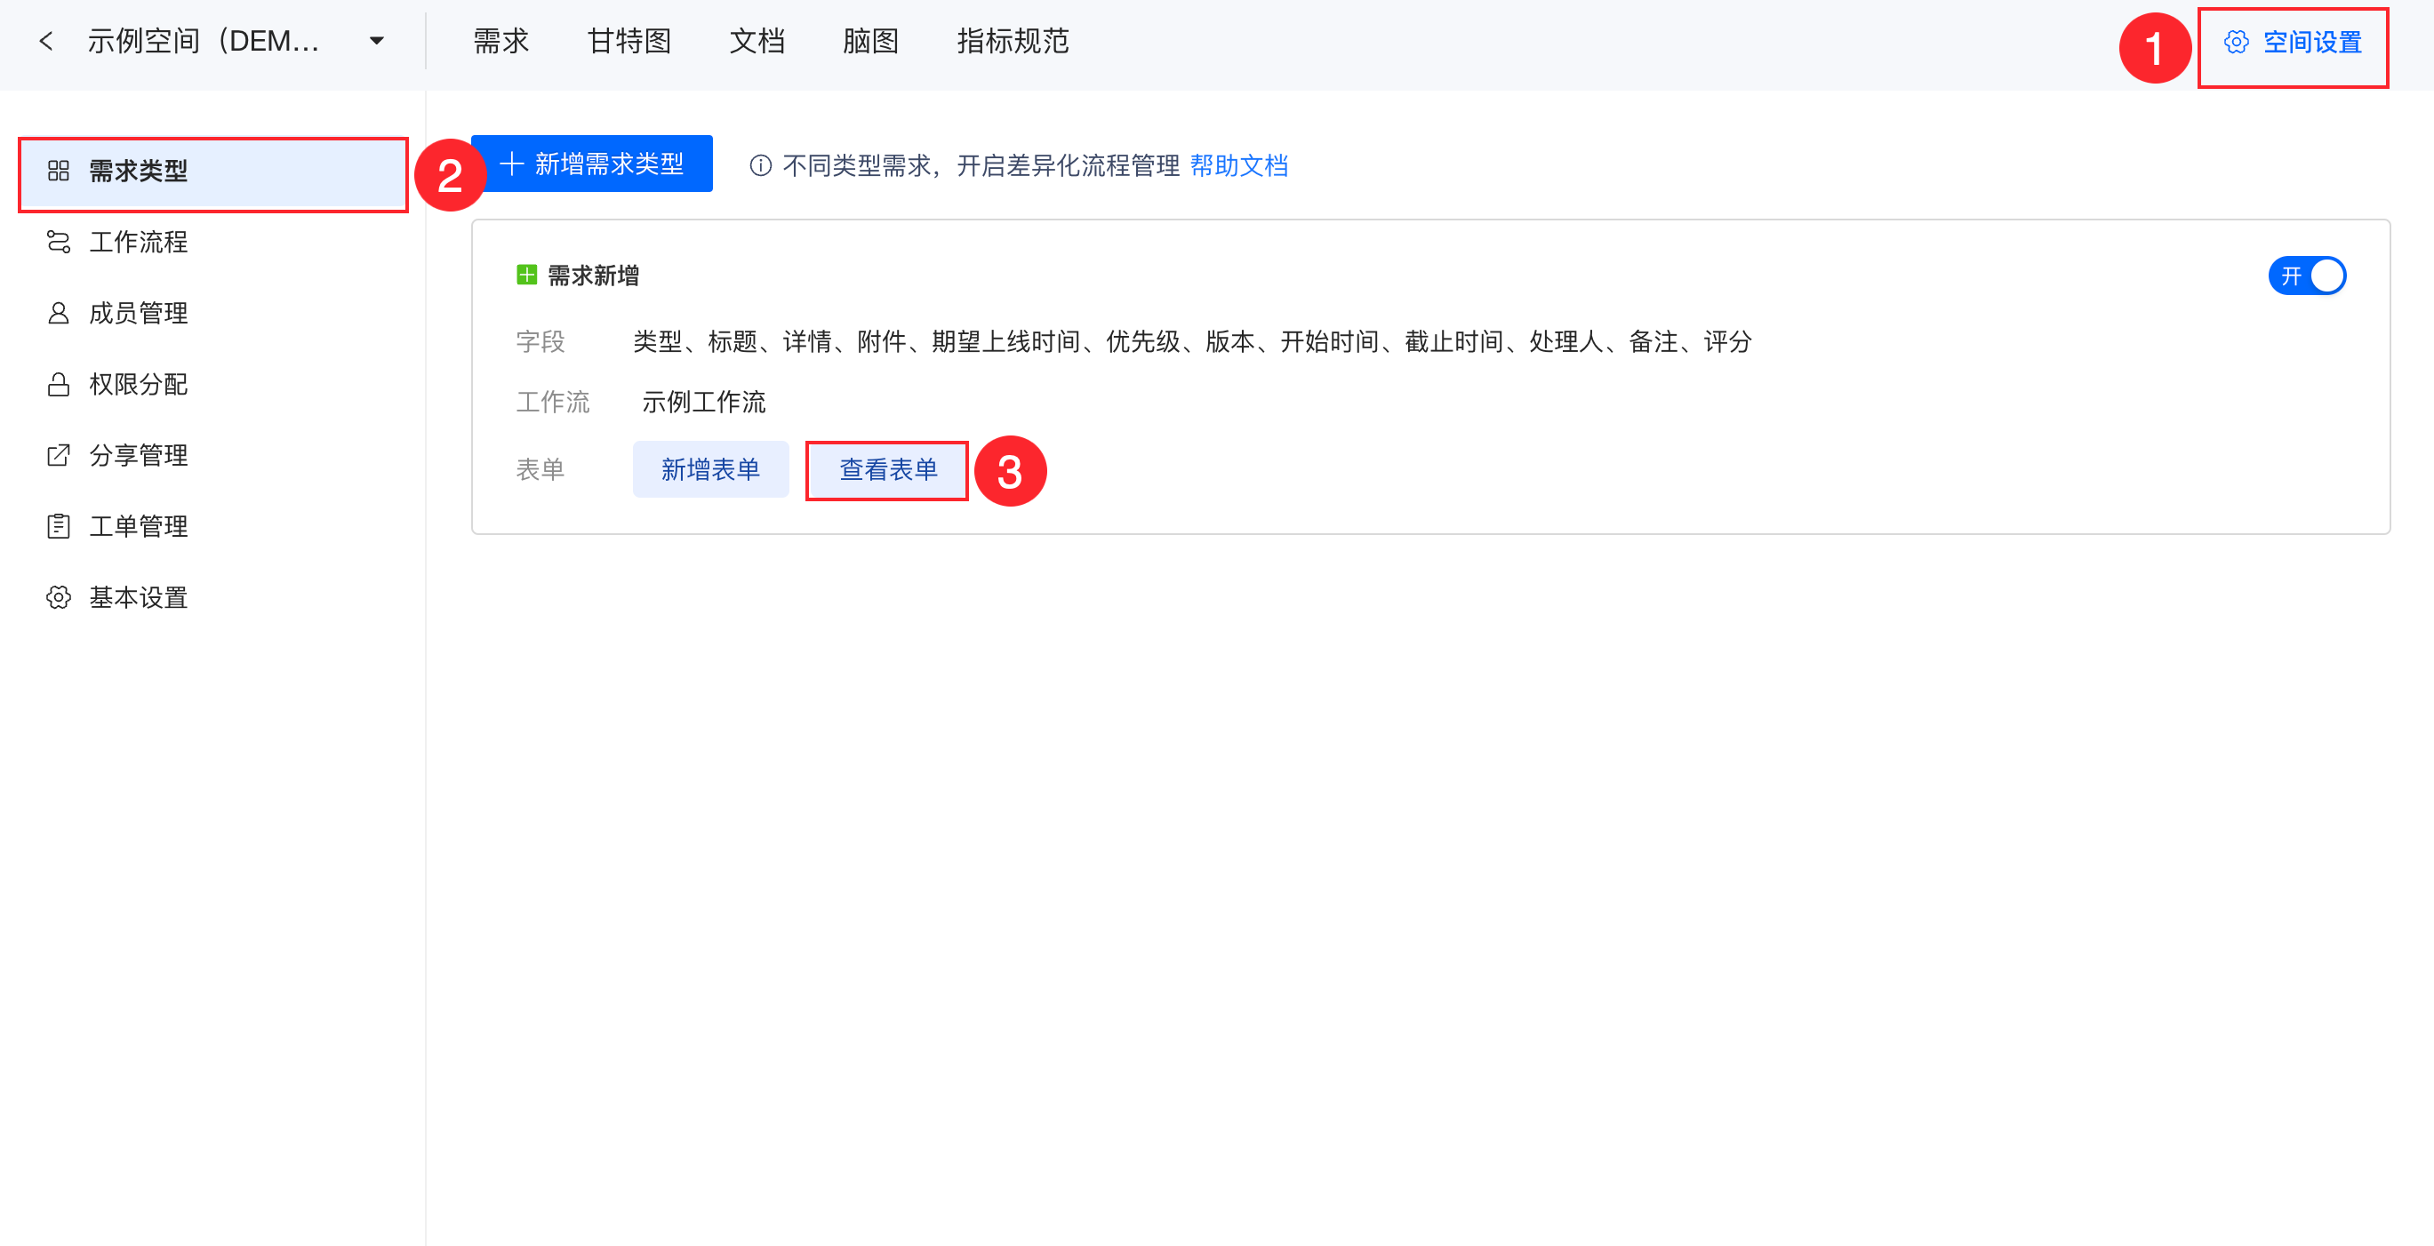Screen dimensions: 2434x1246
Task: Expand the 示例空间 workspace dropdown
Action: tap(376, 42)
